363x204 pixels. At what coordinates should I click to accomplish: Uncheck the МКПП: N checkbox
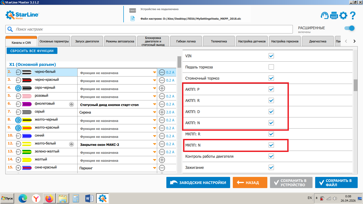[x=271, y=145]
